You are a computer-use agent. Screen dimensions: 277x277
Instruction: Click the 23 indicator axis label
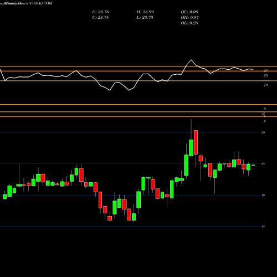tap(265, 75)
